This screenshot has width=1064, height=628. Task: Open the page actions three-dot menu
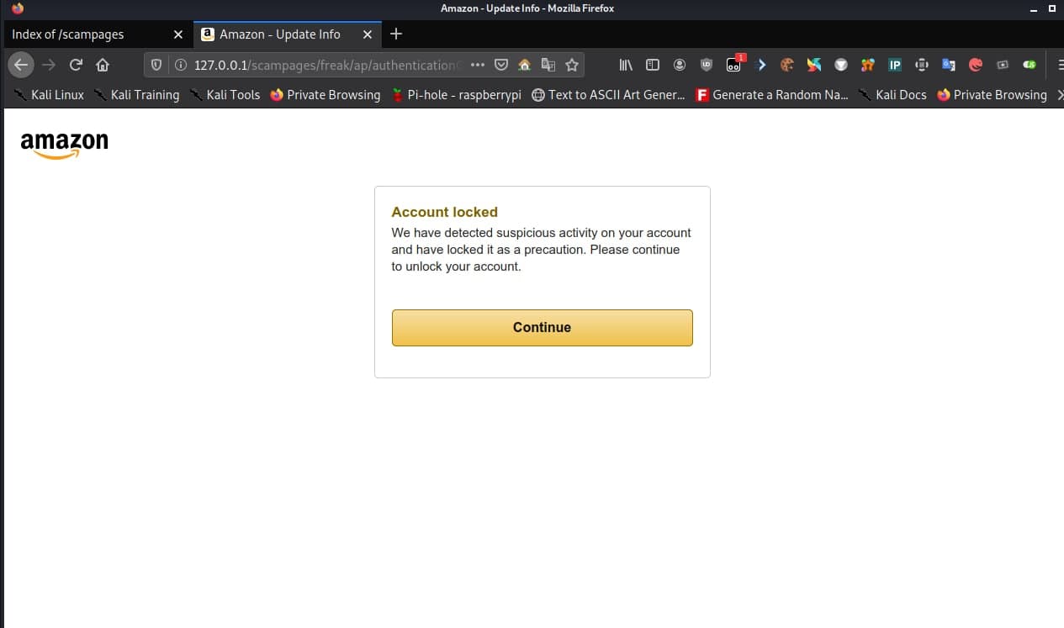point(477,65)
